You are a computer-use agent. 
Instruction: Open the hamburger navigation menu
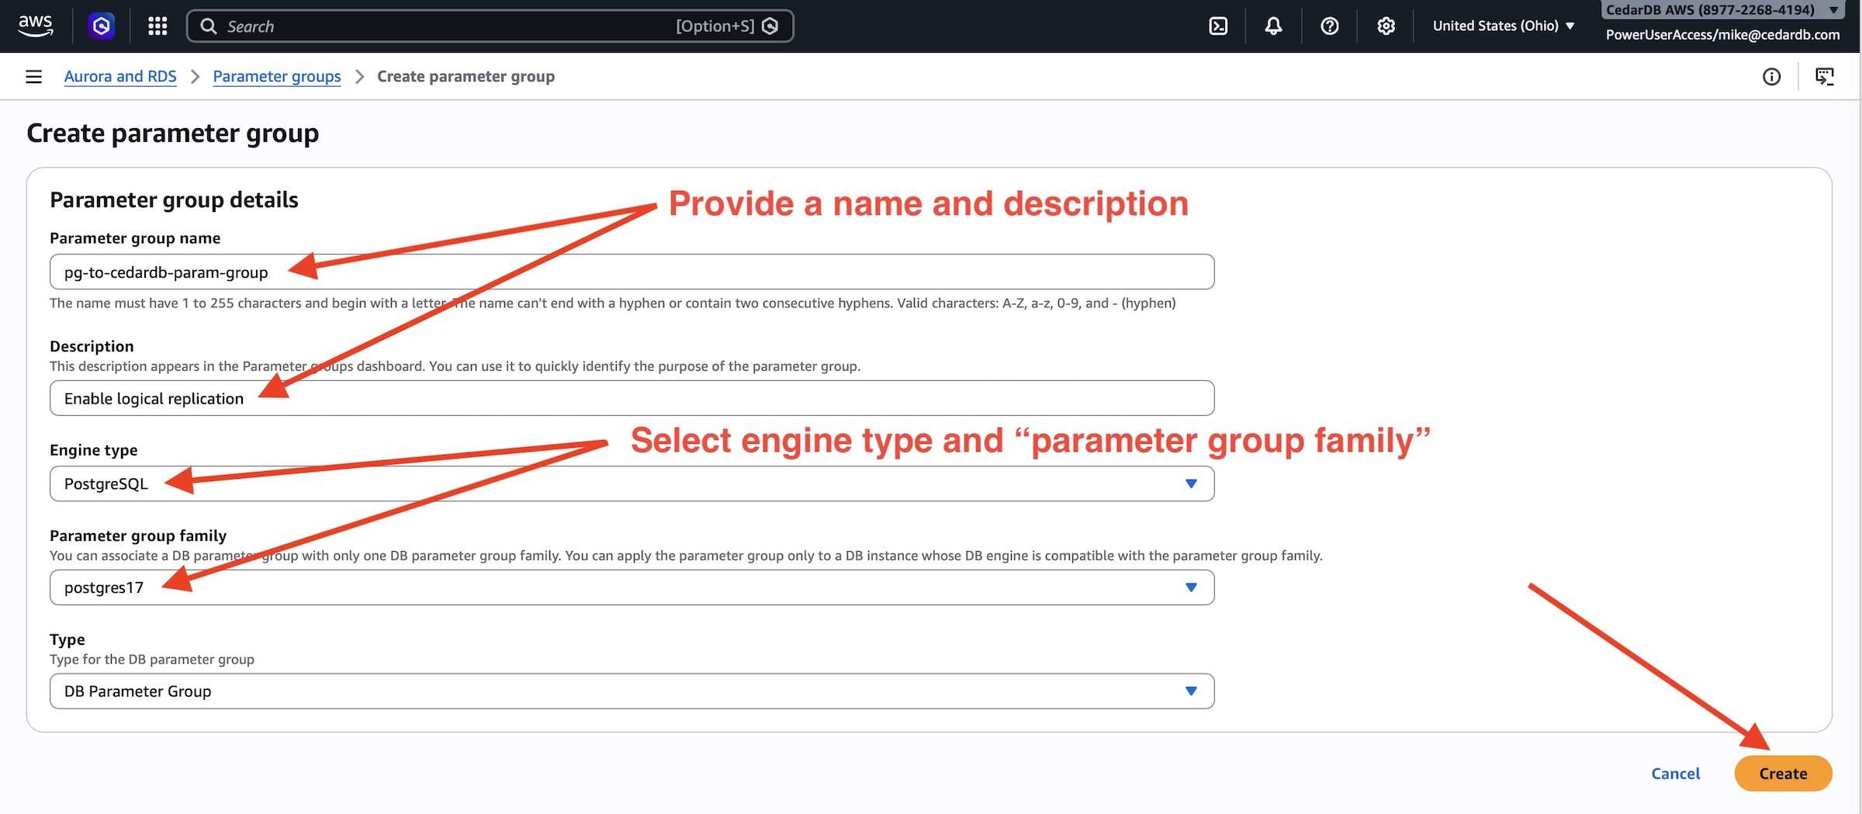tap(33, 76)
